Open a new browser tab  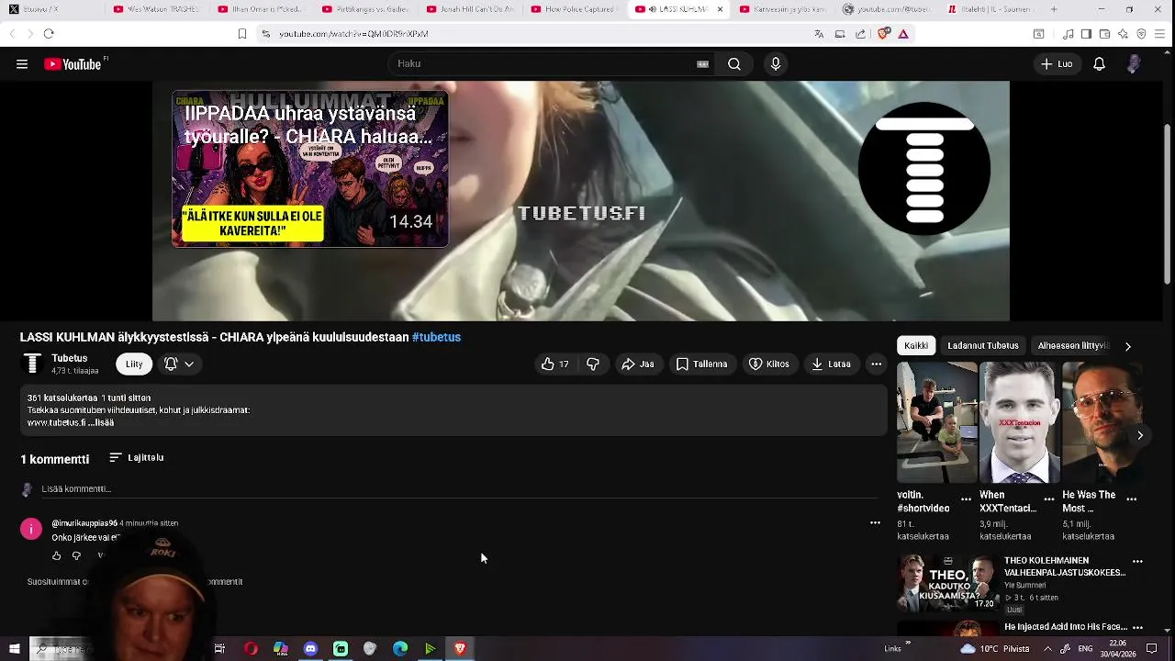coord(1054,9)
